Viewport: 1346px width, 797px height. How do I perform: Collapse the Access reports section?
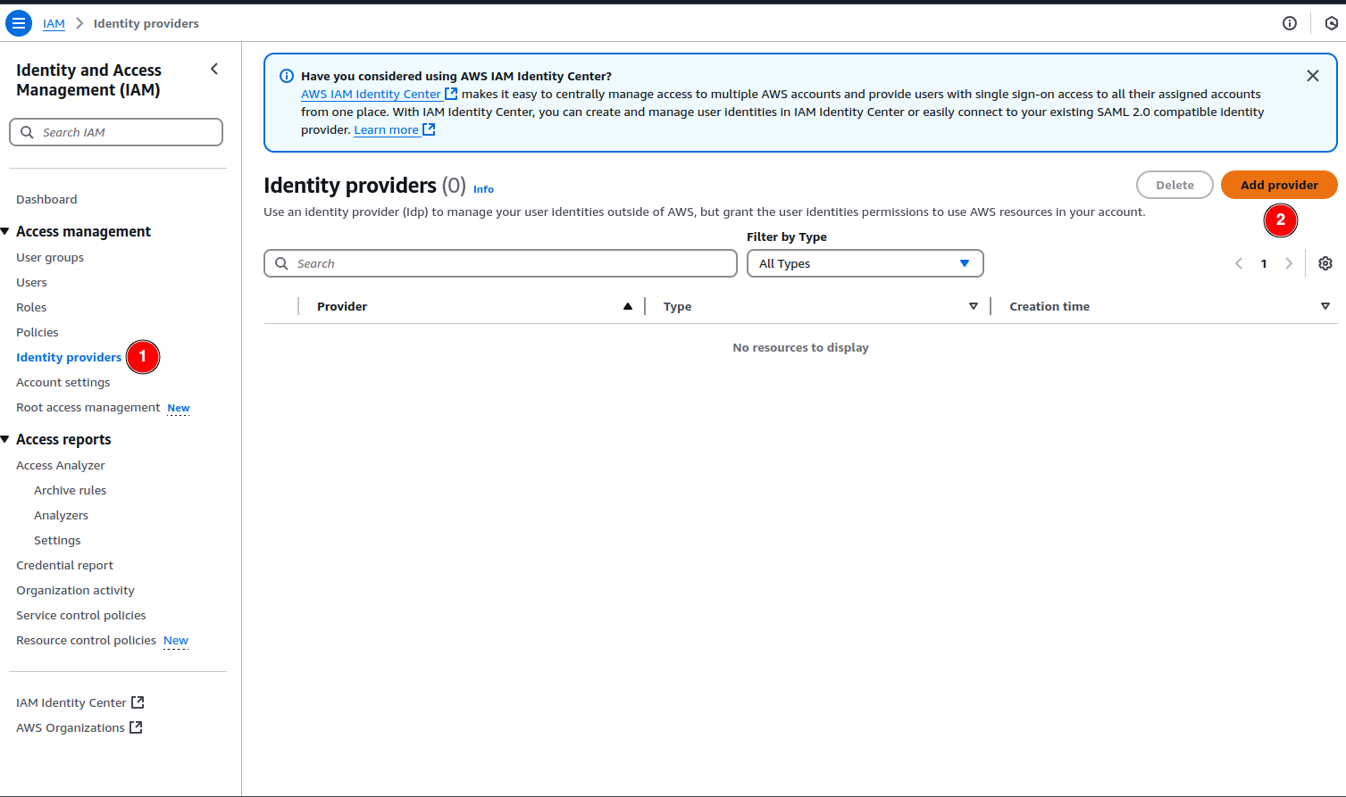(5, 439)
